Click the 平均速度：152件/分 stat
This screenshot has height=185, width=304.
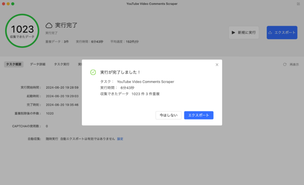coord(124,42)
